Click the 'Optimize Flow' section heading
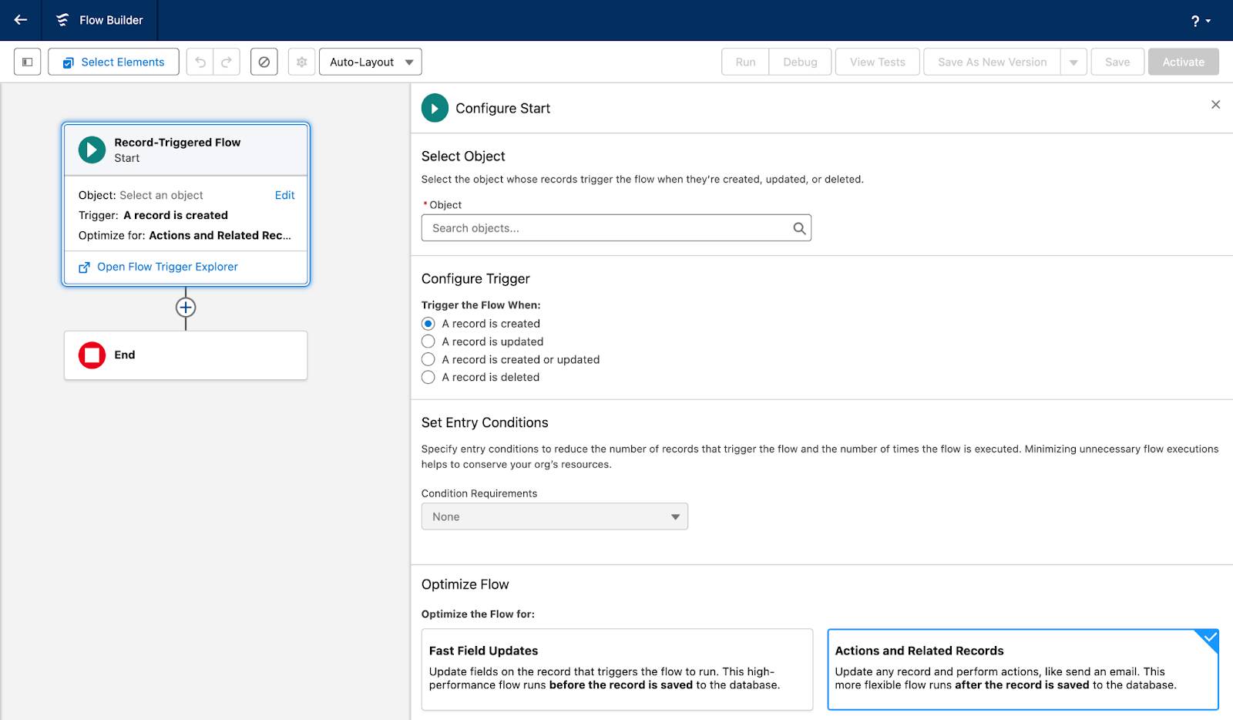This screenshot has width=1233, height=720. (465, 584)
